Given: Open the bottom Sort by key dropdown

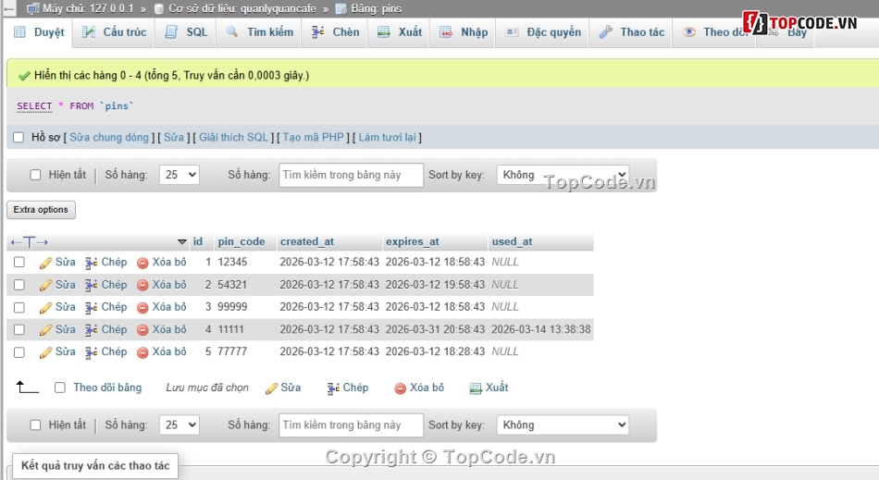Looking at the screenshot, I should pos(563,425).
